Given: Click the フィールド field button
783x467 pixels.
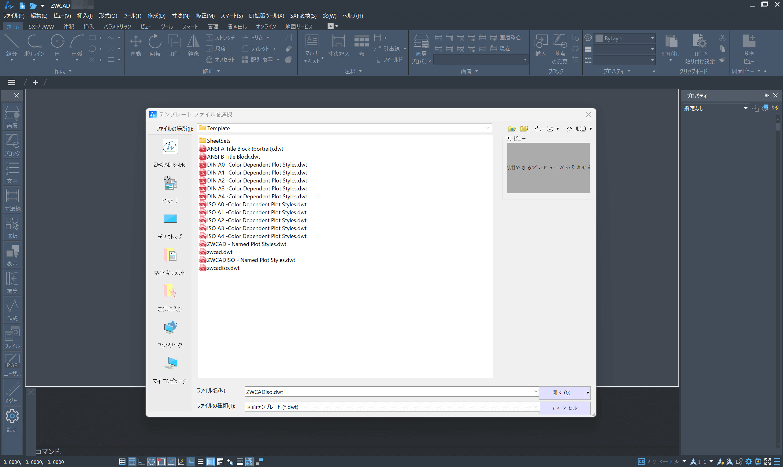Looking at the screenshot, I should coord(388,60).
